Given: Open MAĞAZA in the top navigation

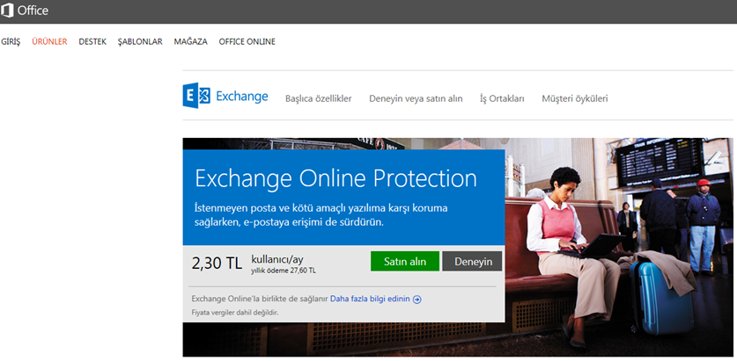Looking at the screenshot, I should click(x=190, y=42).
